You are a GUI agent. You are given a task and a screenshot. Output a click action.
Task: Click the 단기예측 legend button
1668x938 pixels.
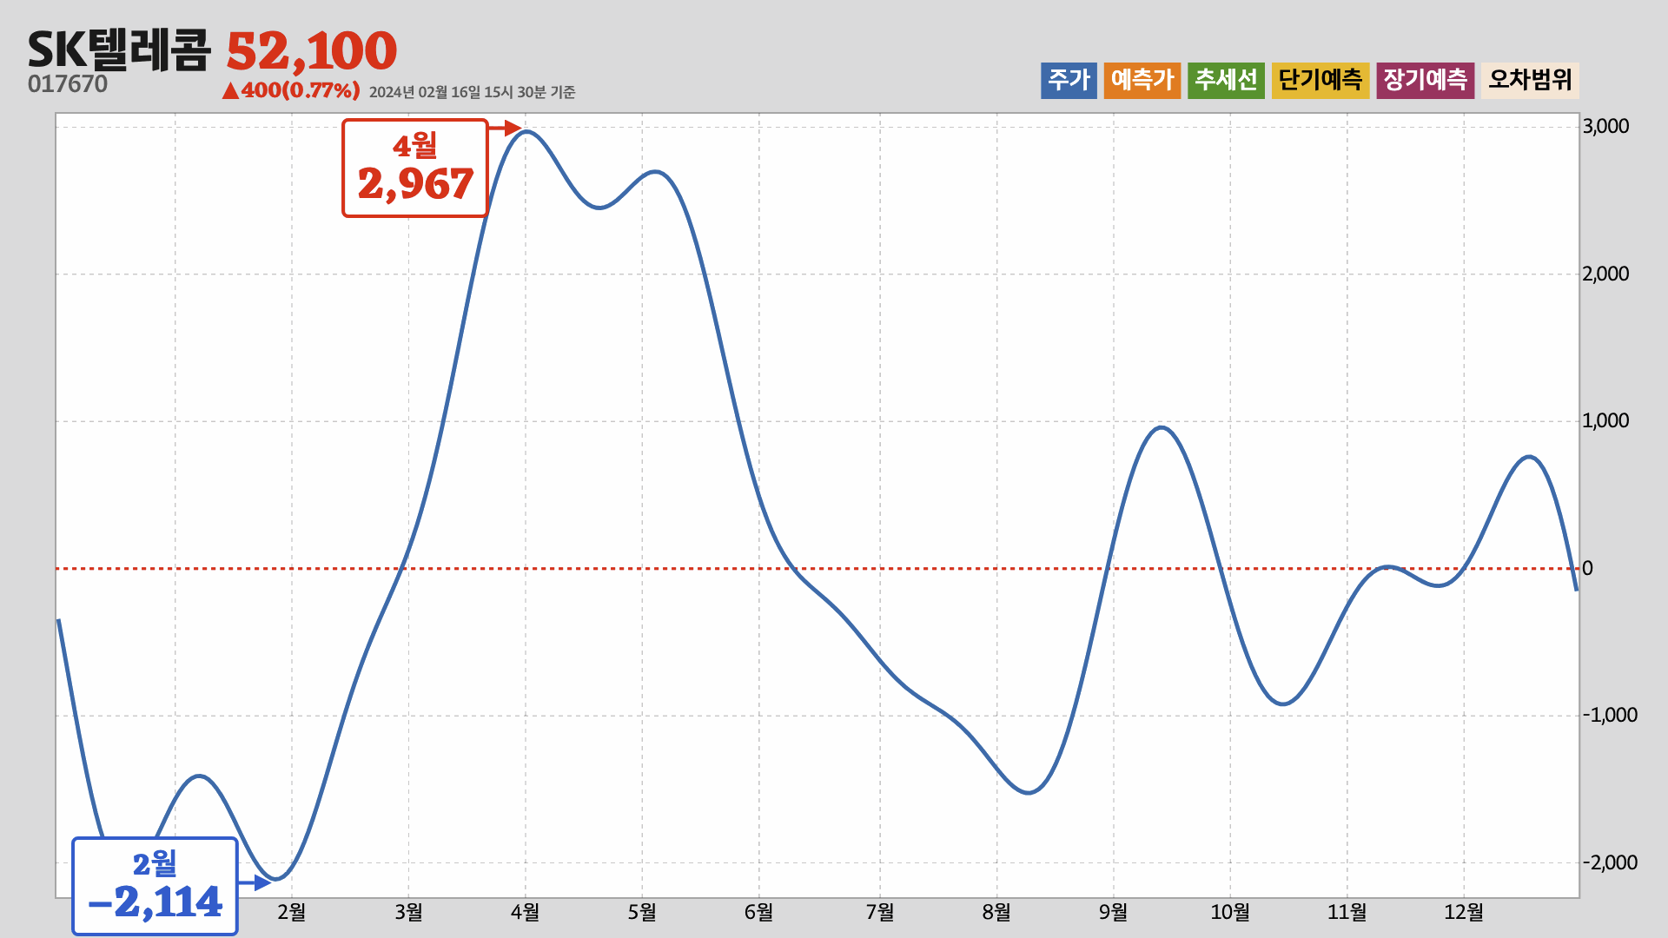tap(1320, 81)
